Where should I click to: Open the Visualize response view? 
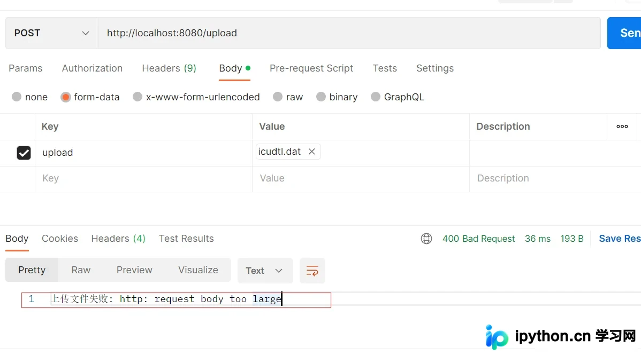(x=198, y=270)
